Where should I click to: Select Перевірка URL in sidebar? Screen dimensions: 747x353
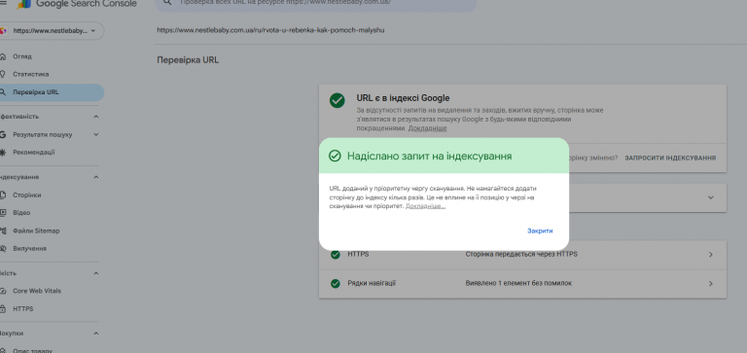click(x=51, y=92)
